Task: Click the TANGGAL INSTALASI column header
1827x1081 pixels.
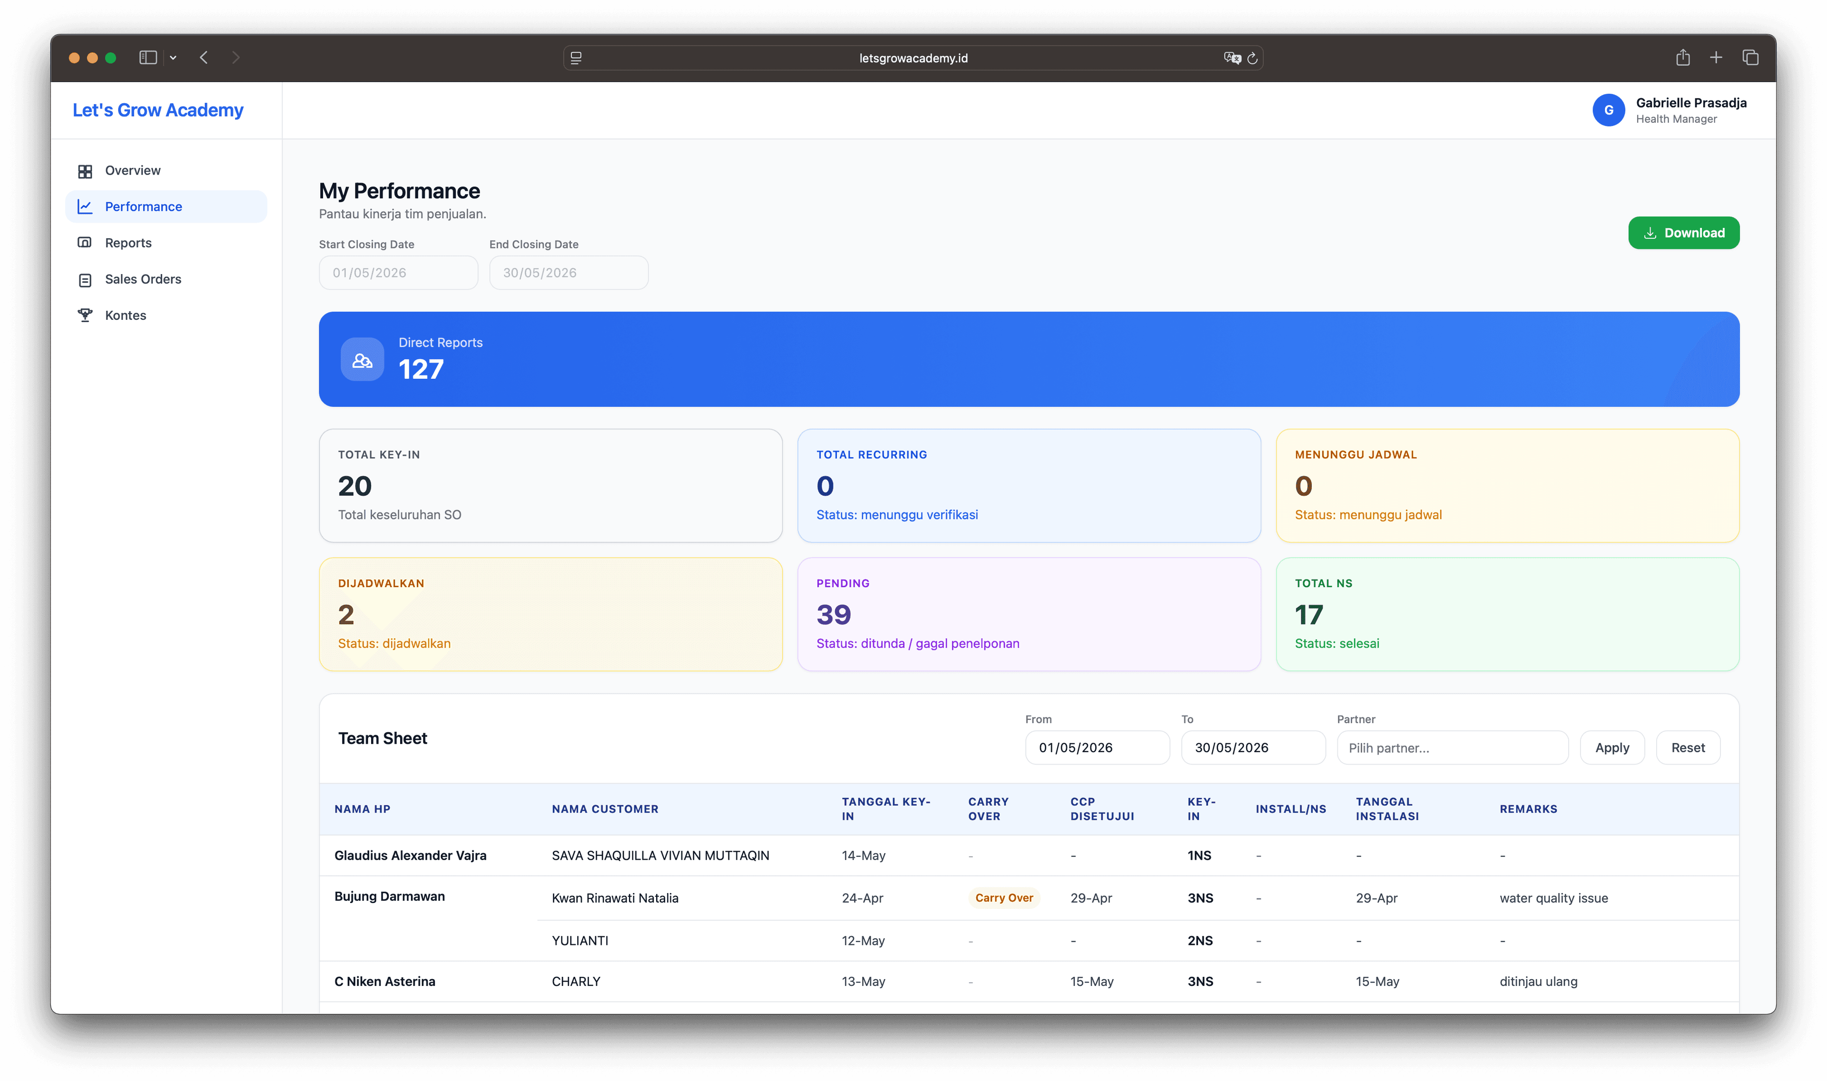Action: click(1386, 808)
